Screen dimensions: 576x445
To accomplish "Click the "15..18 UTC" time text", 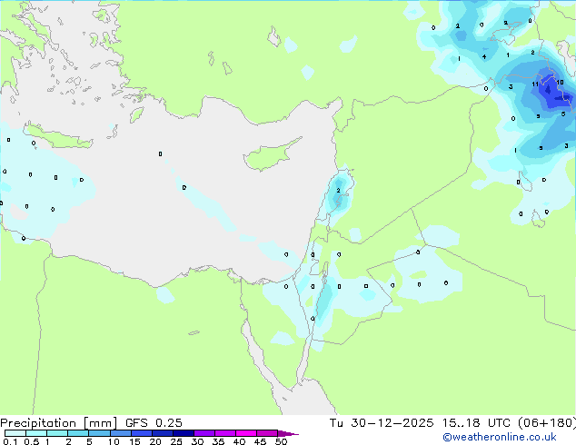I will tap(476, 423).
